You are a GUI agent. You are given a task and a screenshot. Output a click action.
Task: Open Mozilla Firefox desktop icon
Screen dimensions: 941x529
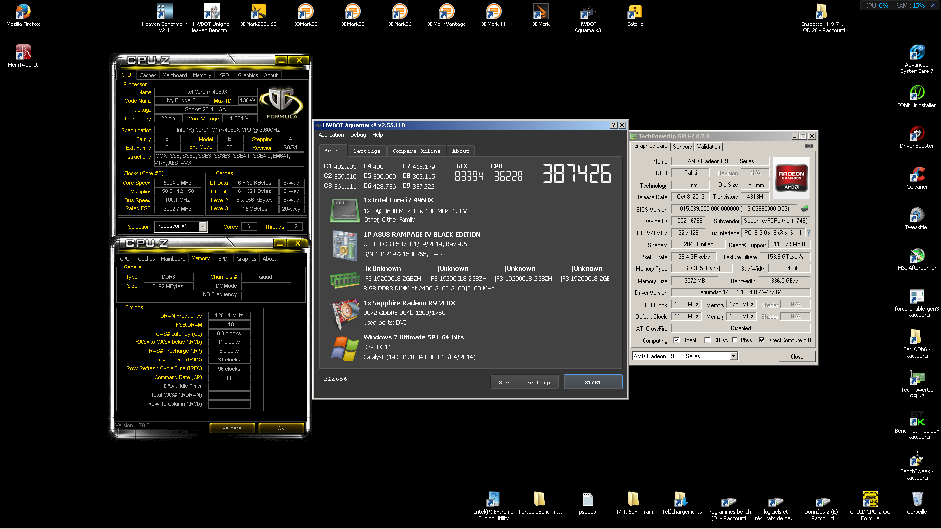tap(23, 15)
